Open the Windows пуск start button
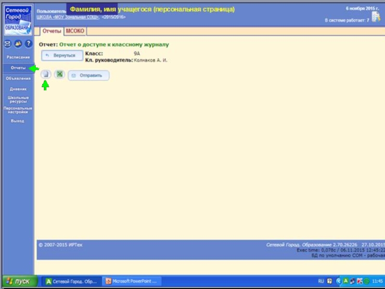Screen dimensions: 385x289 click(x=17, y=281)
